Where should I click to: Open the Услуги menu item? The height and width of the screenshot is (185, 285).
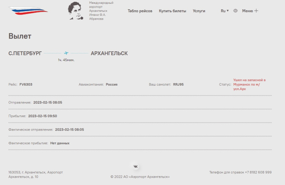(199, 11)
